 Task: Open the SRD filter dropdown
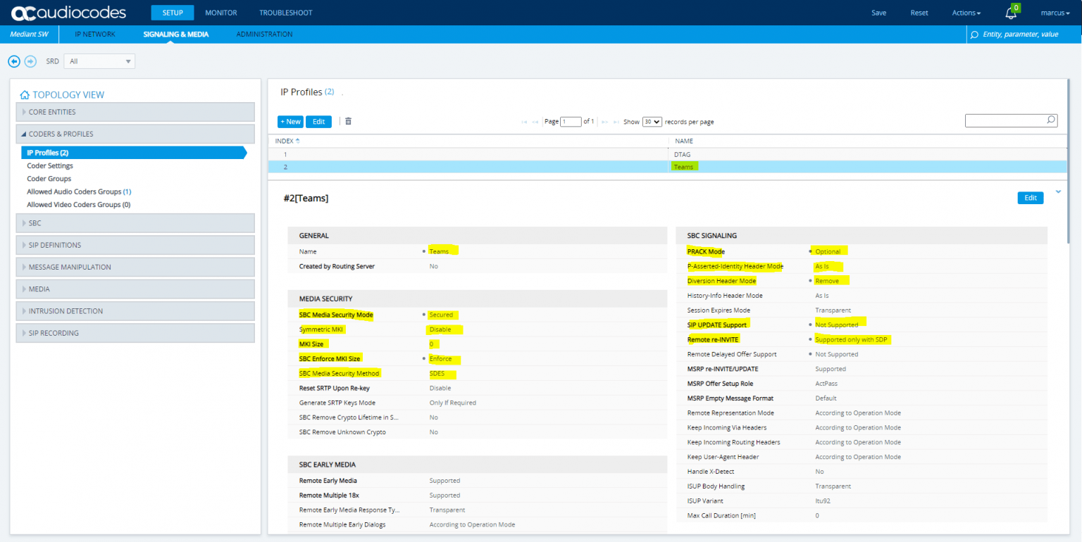(99, 61)
